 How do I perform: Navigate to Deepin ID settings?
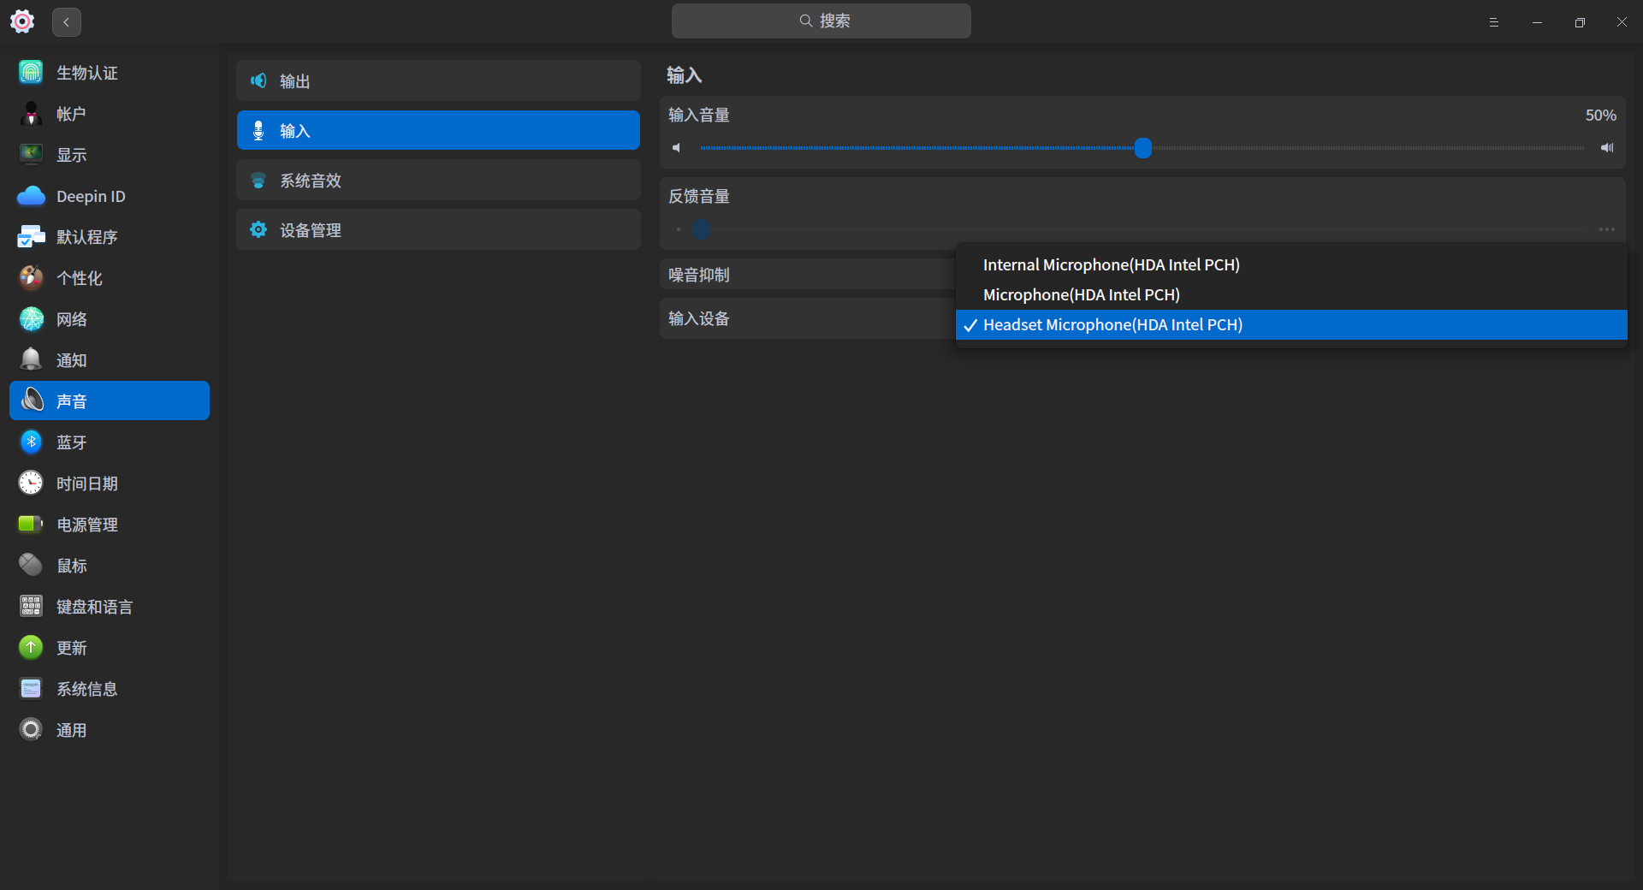(x=110, y=196)
